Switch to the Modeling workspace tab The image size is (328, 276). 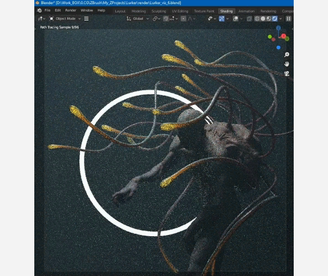point(139,11)
